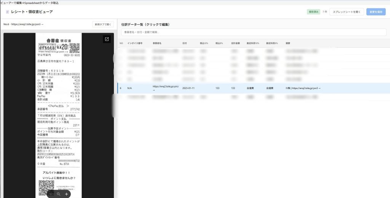Save changes with 変更を保存 button
The width and height of the screenshot is (390, 198).
point(376,12)
